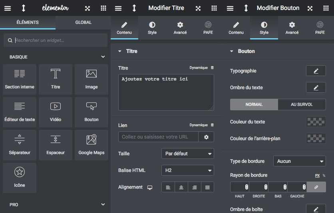
Task: Toggle linked border radius values
Action: [x=316, y=187]
